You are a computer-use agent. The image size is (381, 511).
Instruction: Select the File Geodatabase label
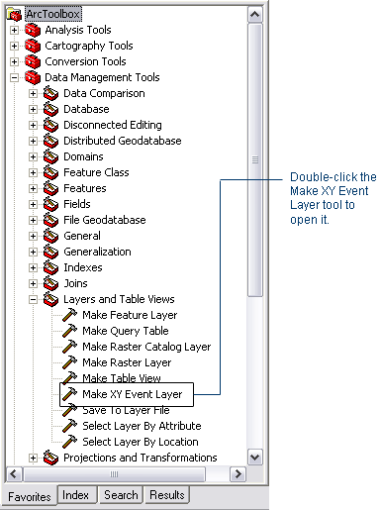pos(105,220)
